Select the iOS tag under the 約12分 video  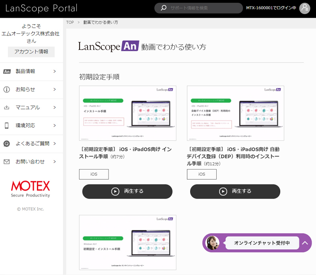(x=202, y=174)
